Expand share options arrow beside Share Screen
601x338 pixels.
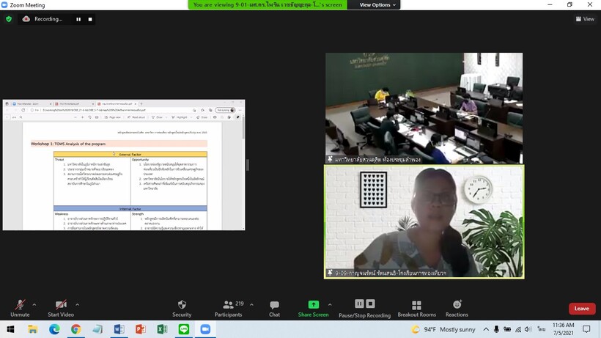click(x=330, y=305)
